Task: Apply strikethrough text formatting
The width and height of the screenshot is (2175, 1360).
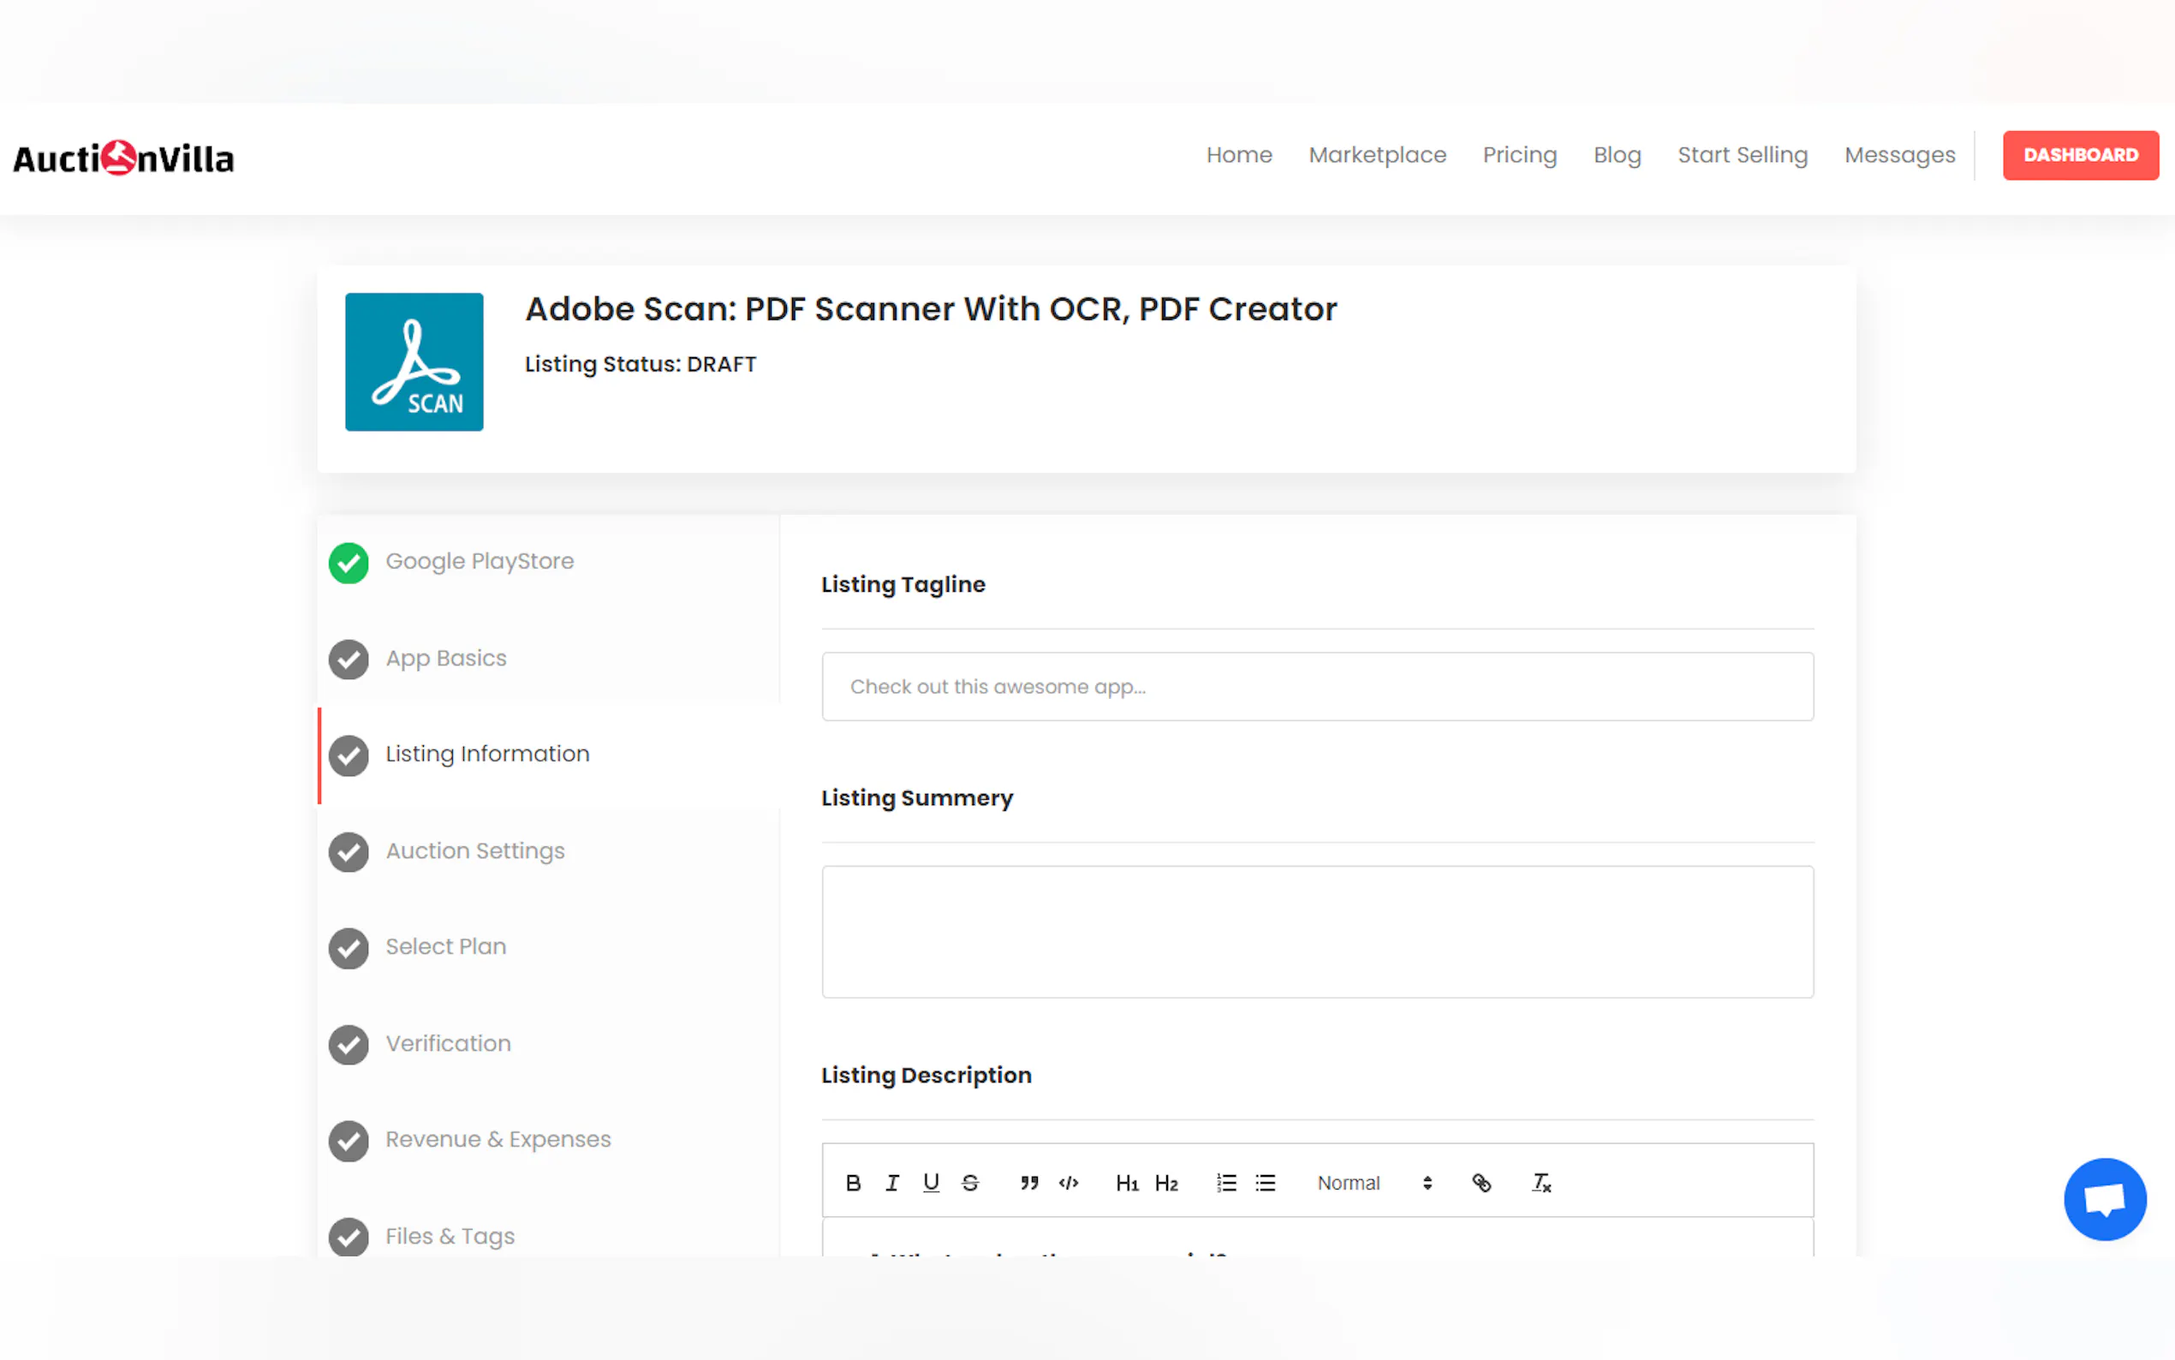Action: coord(970,1183)
